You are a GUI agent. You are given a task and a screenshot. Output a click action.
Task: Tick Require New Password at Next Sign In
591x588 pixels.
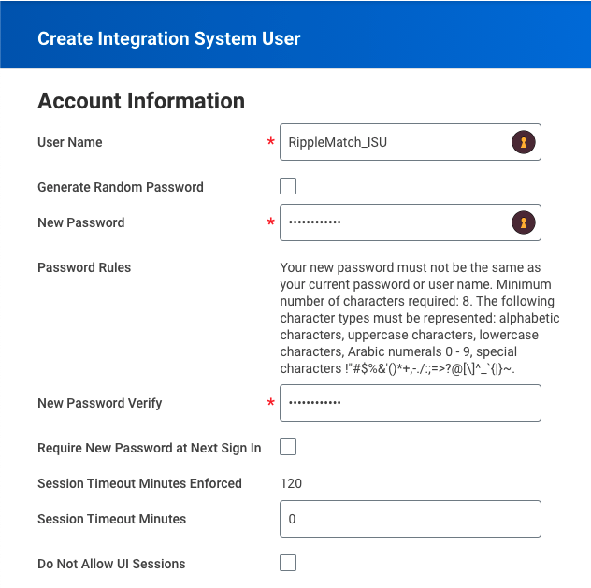point(288,447)
